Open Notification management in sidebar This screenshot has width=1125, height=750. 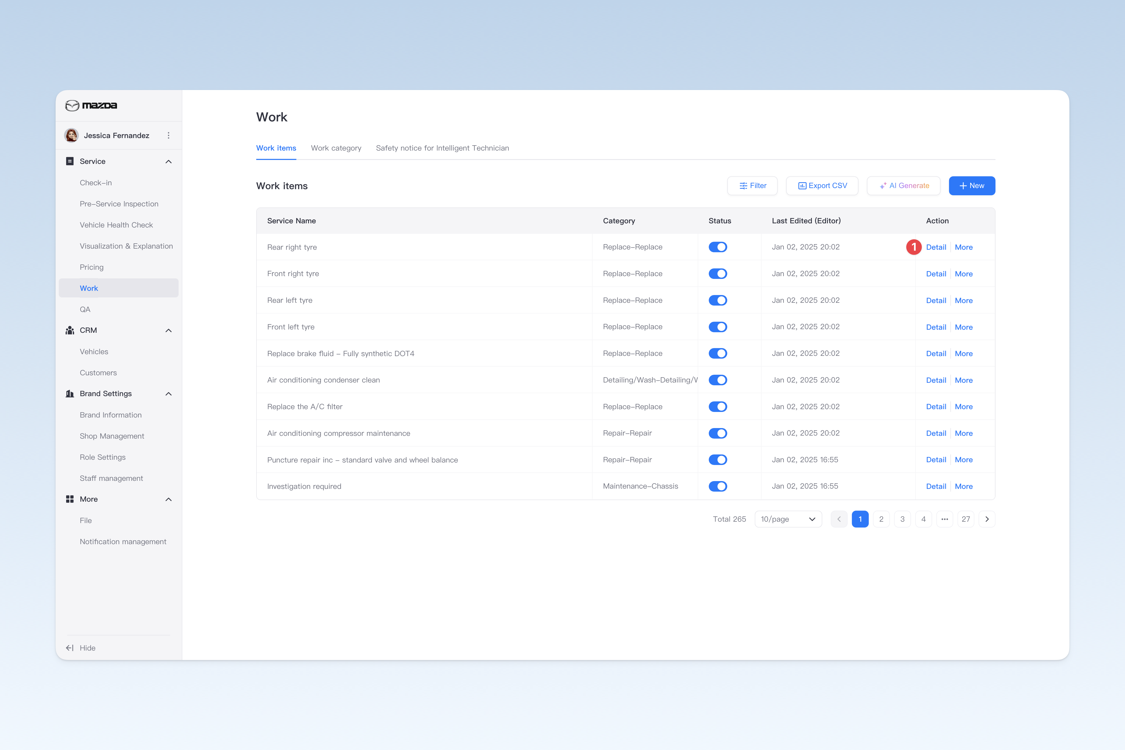click(123, 541)
